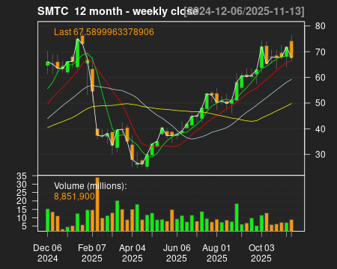Click the 10 volume axis label
The image size is (337, 269).
coord(22,218)
